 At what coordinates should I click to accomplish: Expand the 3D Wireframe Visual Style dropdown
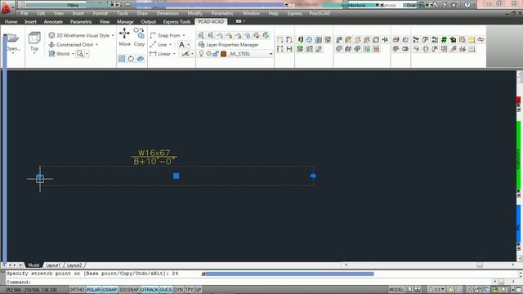[113, 35]
